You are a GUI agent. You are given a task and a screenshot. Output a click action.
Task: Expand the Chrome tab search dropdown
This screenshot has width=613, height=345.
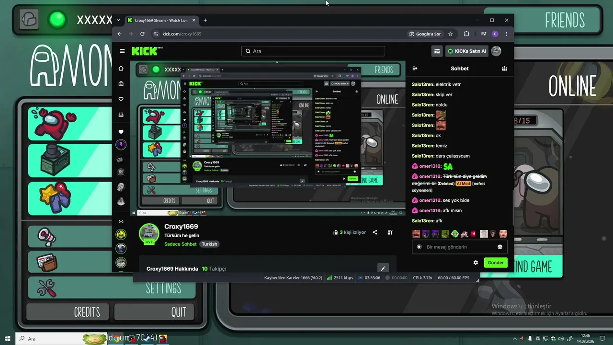[x=118, y=20]
